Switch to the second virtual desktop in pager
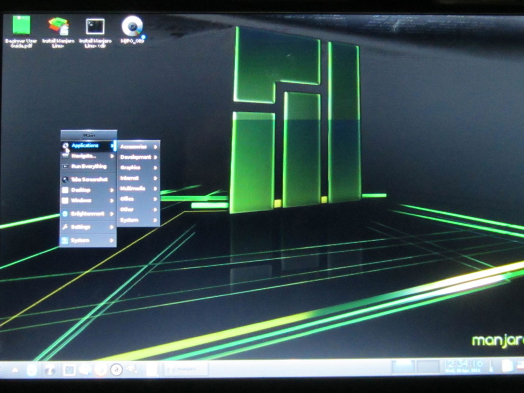The height and width of the screenshot is (393, 524). click(428, 366)
